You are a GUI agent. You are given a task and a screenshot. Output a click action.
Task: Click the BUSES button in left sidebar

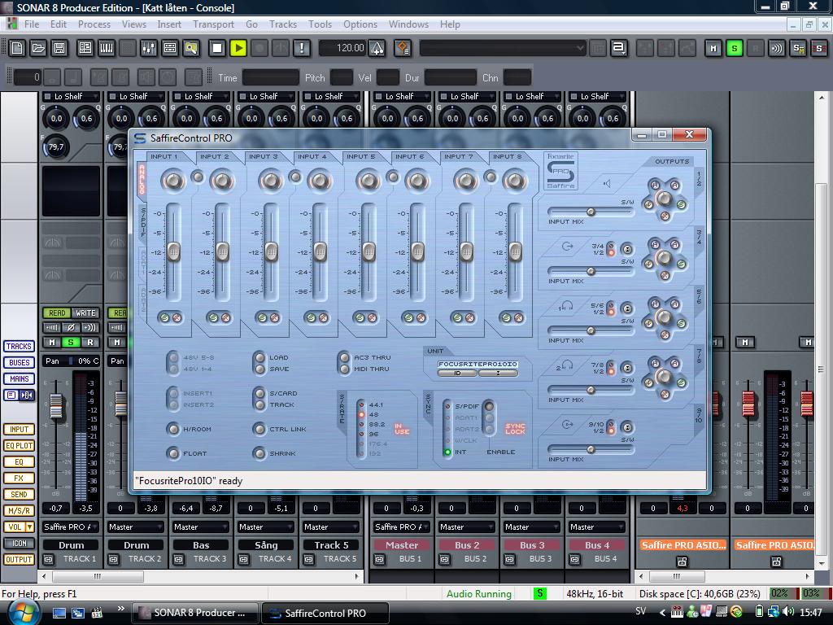pyautogui.click(x=20, y=362)
